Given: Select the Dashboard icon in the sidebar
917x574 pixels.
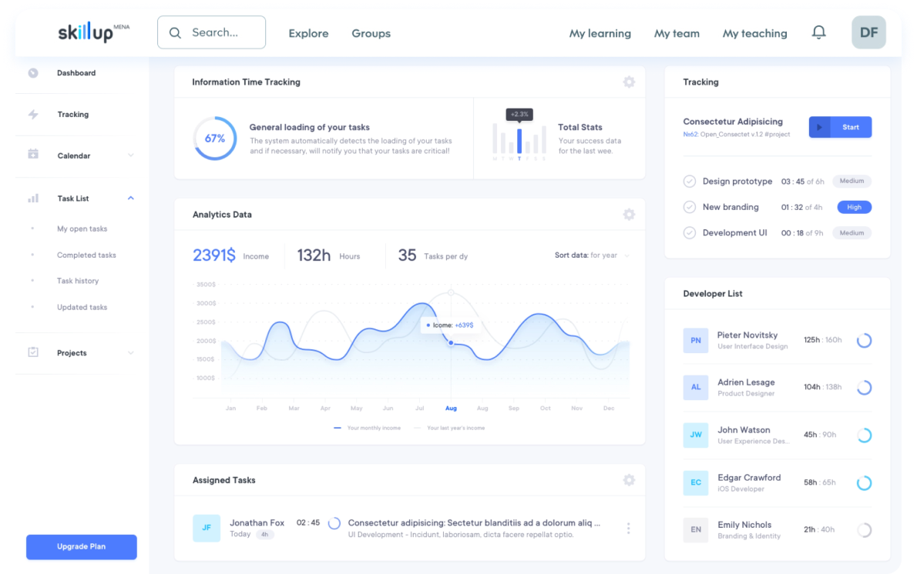Looking at the screenshot, I should [x=32, y=72].
